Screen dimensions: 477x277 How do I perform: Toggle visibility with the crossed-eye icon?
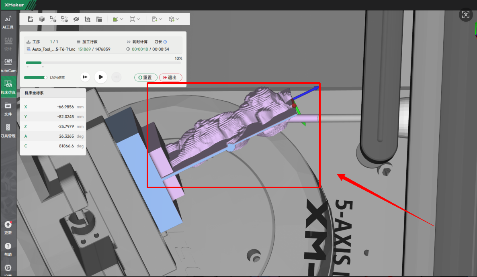coord(76,19)
